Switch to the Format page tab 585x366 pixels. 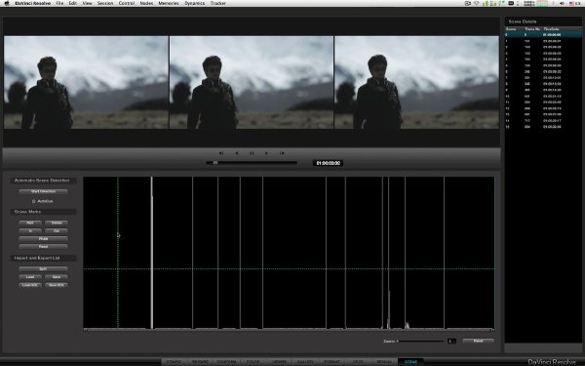click(x=331, y=362)
